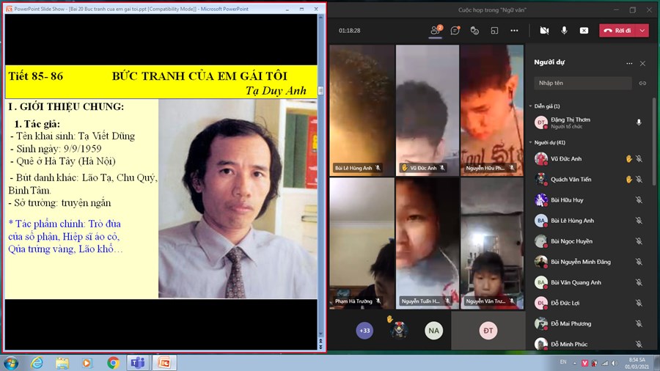This screenshot has width=660, height=371.
Task: Expand leave options arrow next to Rời đi
Action: click(x=642, y=31)
